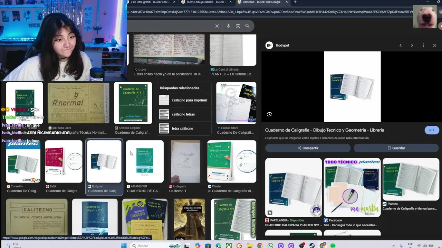442x248 pixels.
Task: Open Xbox app from the taskbar
Action: pyautogui.click(x=229, y=246)
